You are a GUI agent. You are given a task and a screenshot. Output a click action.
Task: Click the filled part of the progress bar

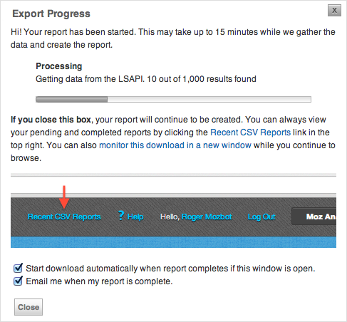pyautogui.click(x=71, y=99)
